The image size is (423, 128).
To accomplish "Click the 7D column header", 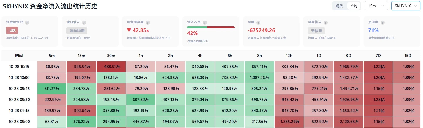I will click(378, 56).
